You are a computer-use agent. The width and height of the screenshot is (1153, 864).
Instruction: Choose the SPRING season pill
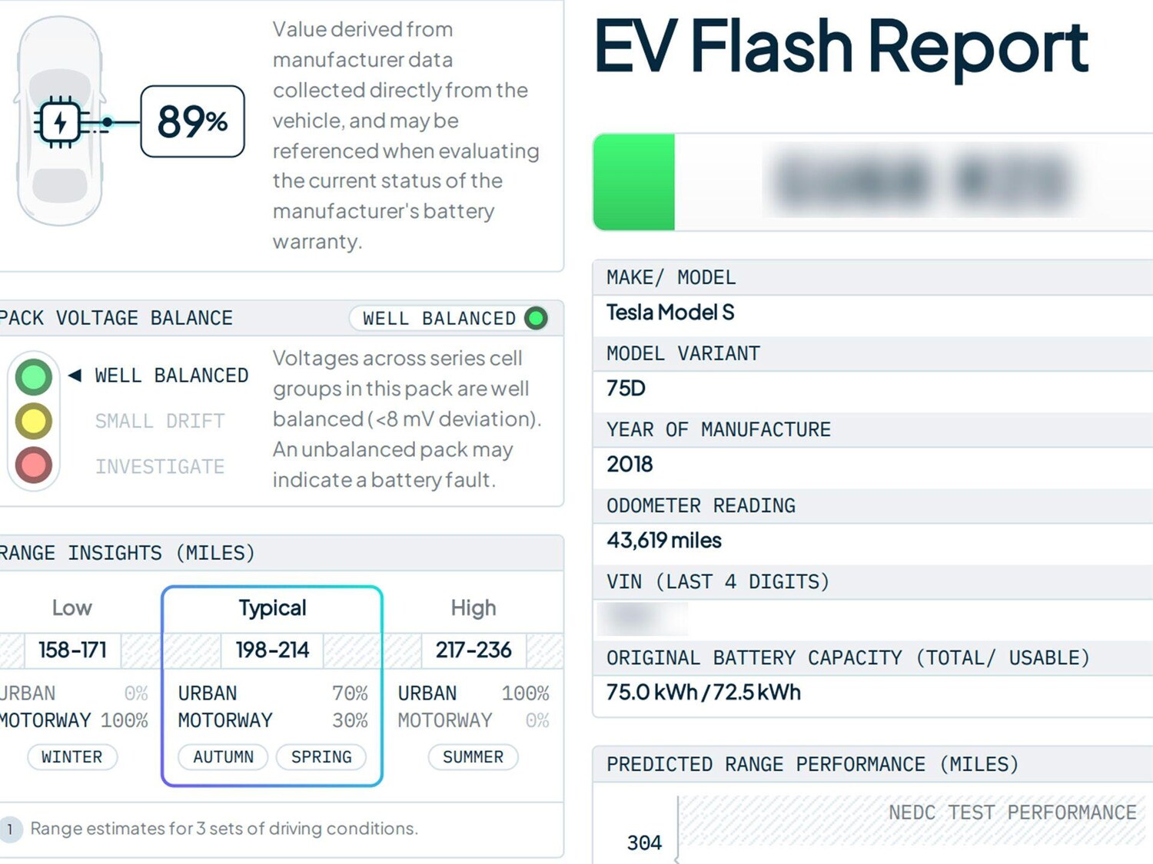click(321, 757)
